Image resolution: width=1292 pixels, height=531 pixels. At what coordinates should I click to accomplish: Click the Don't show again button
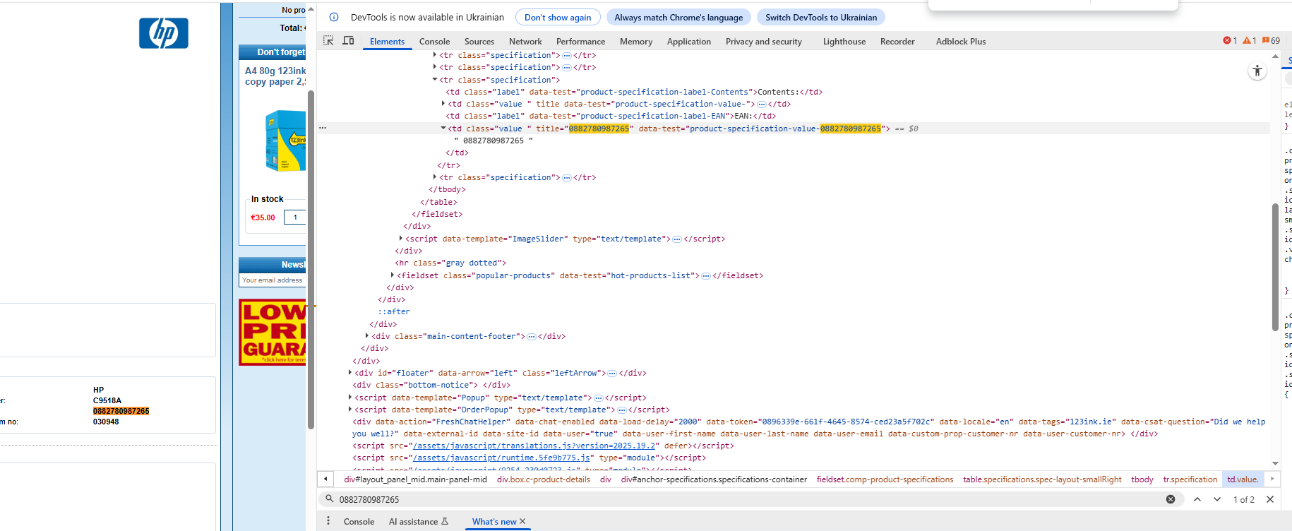pos(558,18)
